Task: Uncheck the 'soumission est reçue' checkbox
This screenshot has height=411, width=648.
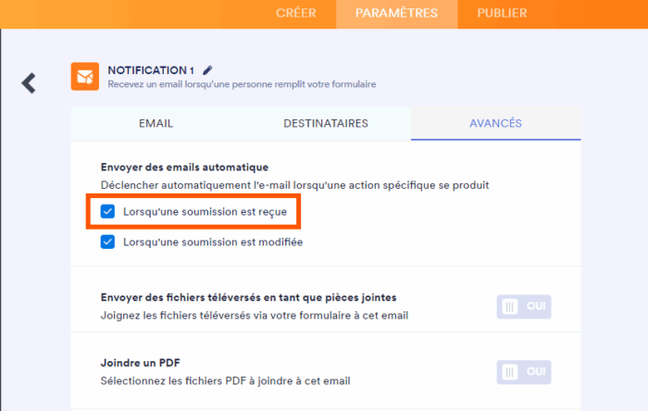Action: pos(107,212)
